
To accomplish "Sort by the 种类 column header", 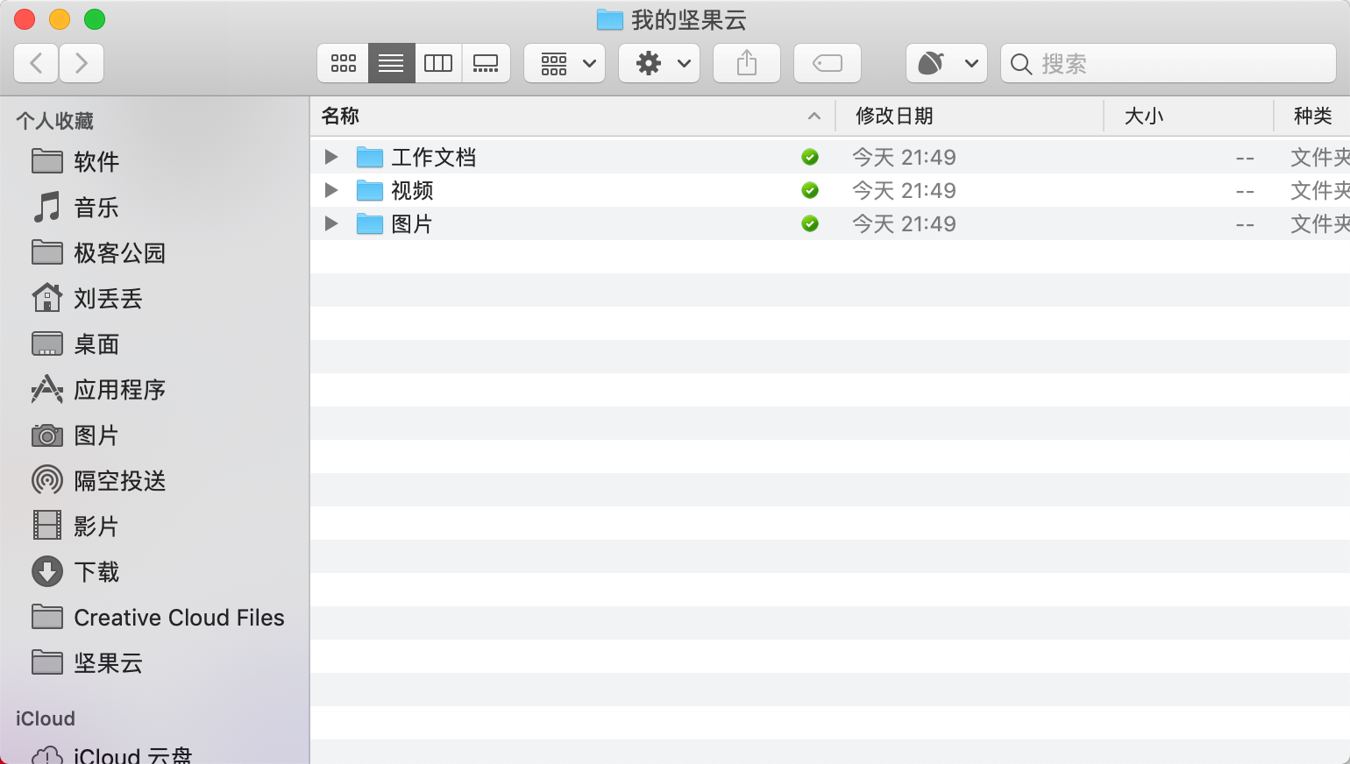I will (x=1313, y=116).
